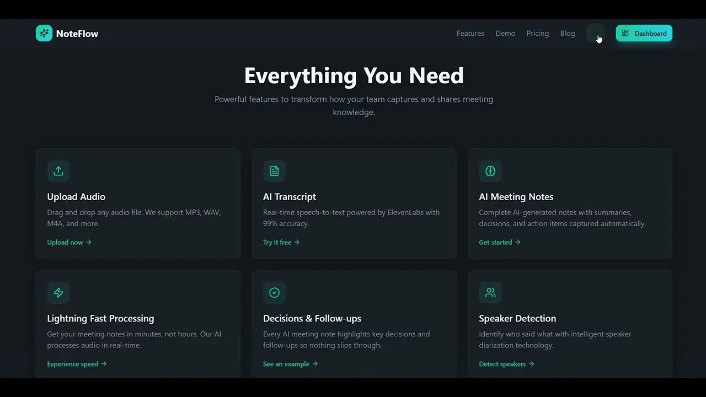The height and width of the screenshot is (397, 706).
Task: Click the Lightning Fast Processing bolt icon
Action: [58, 293]
